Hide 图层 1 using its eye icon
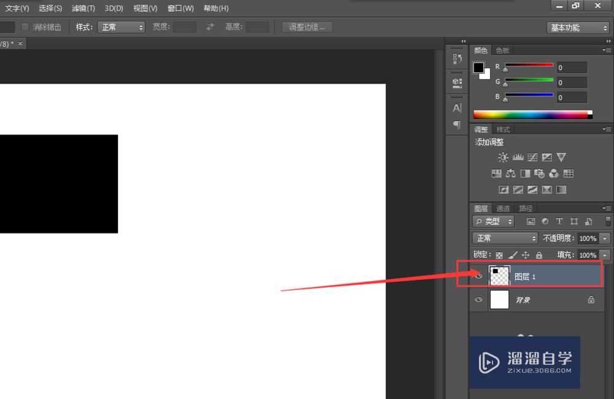This screenshot has height=399, width=614. pyautogui.click(x=479, y=277)
